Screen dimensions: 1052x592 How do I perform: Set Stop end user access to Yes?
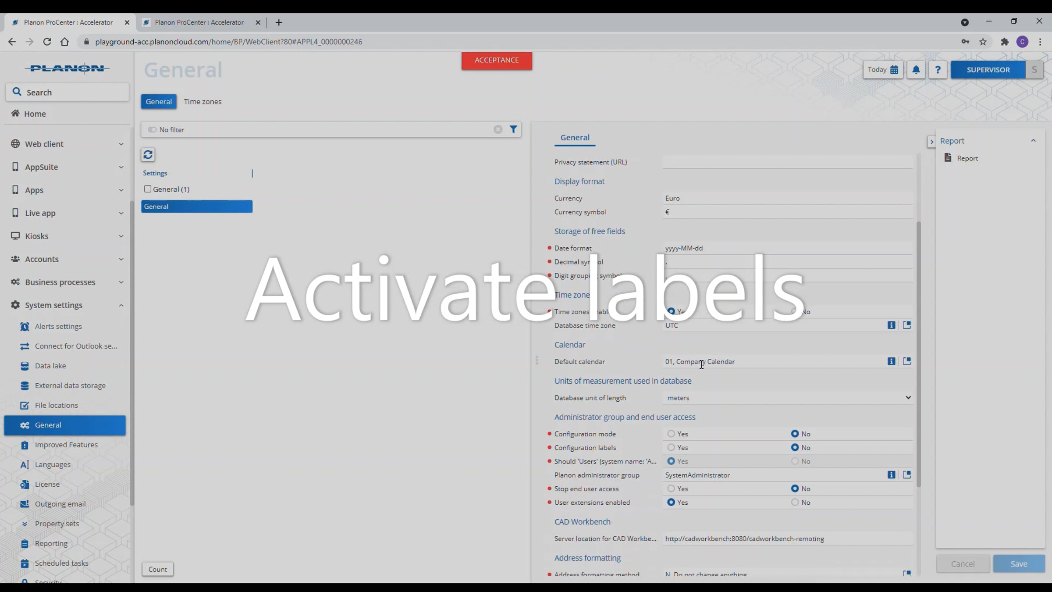[671, 489]
